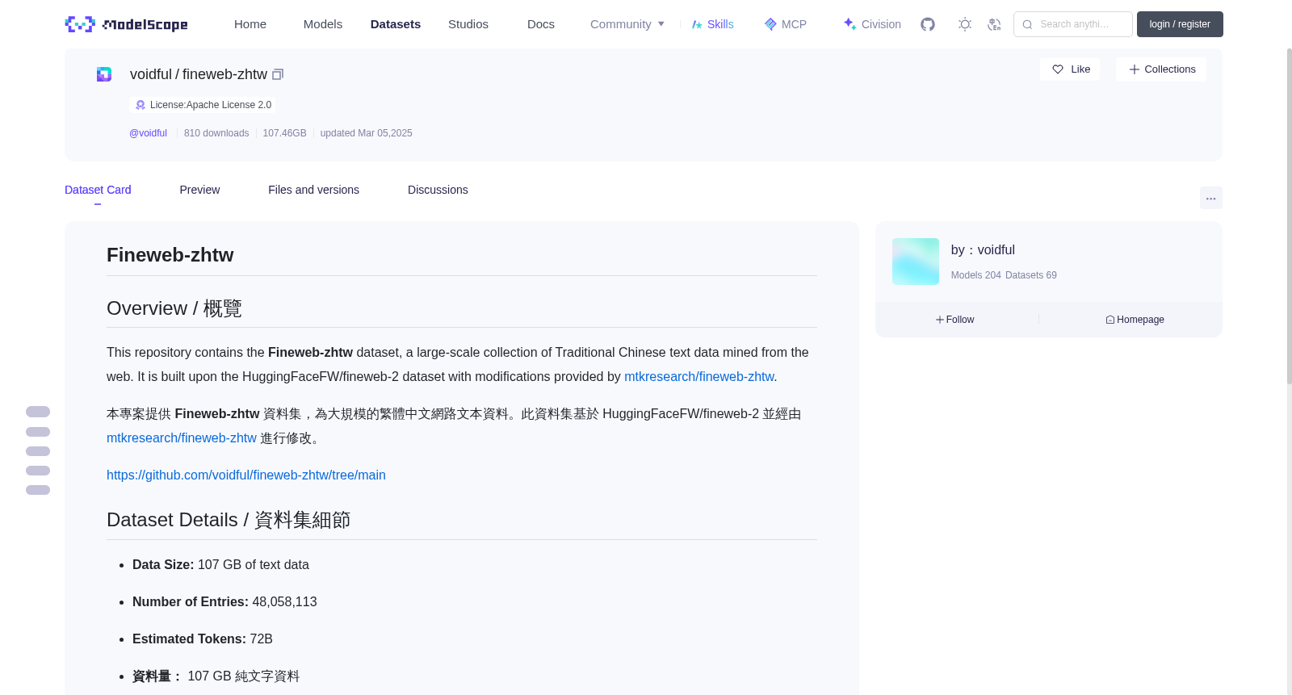Open the Discussions tab
The height and width of the screenshot is (695, 1292).
[438, 190]
